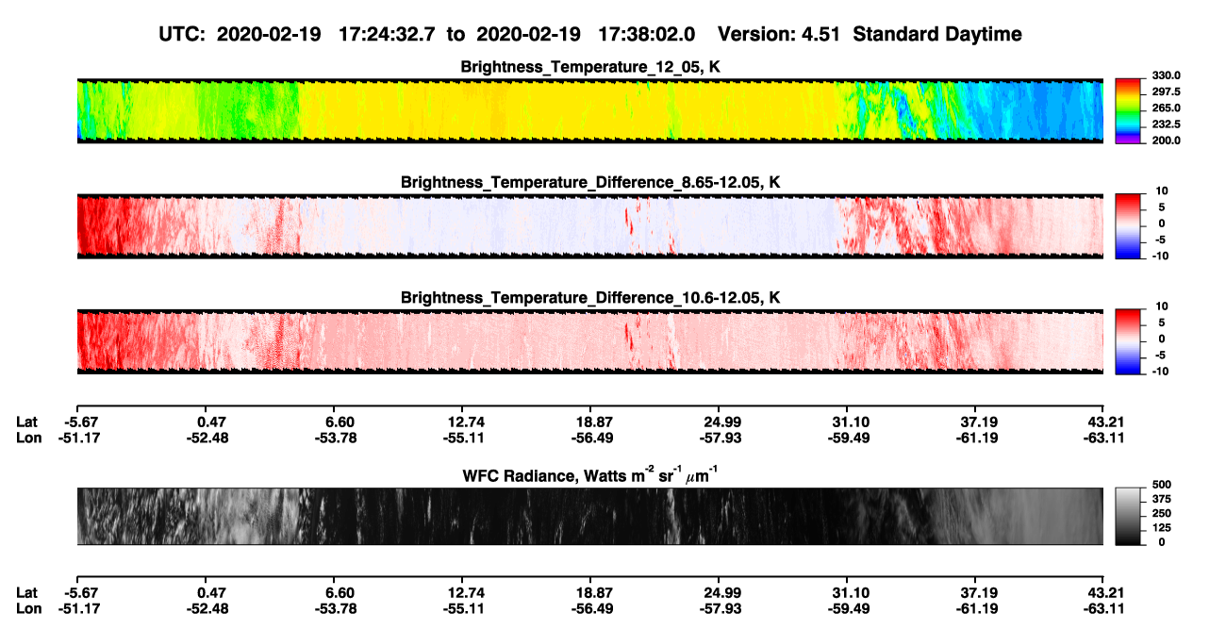Click longitude -57.93 on the bottom axis
The width and height of the screenshot is (1226, 629).
pos(719,608)
